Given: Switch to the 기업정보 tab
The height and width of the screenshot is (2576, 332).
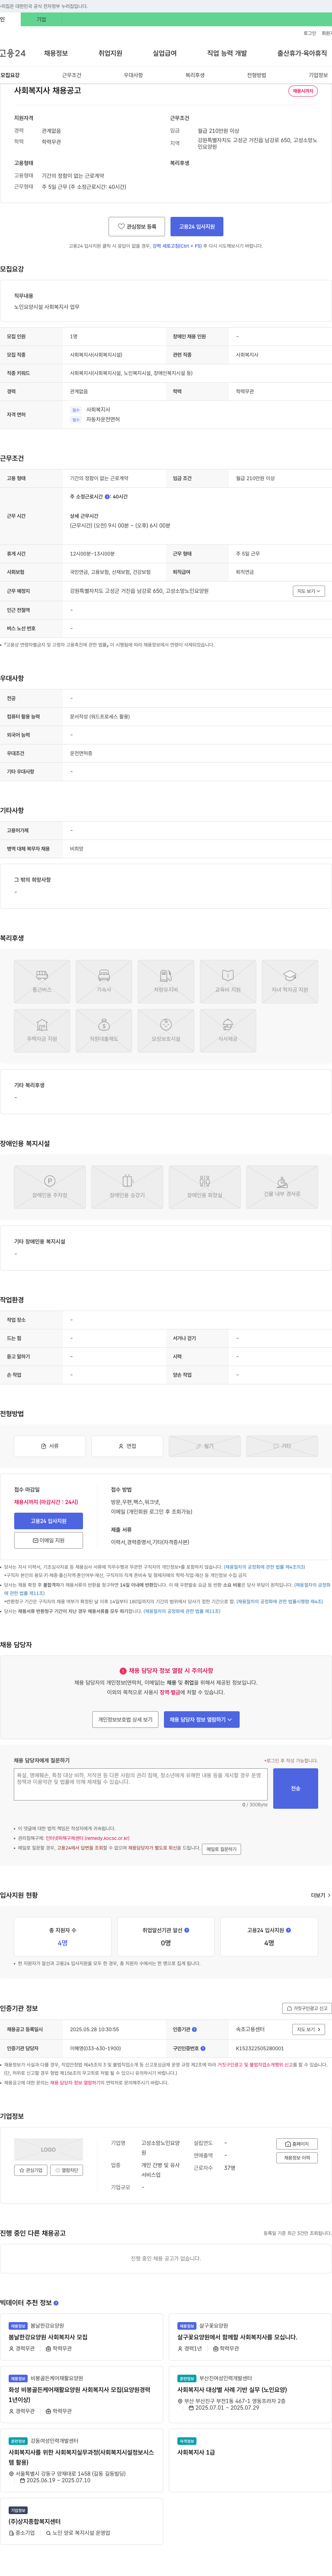Looking at the screenshot, I should (318, 75).
